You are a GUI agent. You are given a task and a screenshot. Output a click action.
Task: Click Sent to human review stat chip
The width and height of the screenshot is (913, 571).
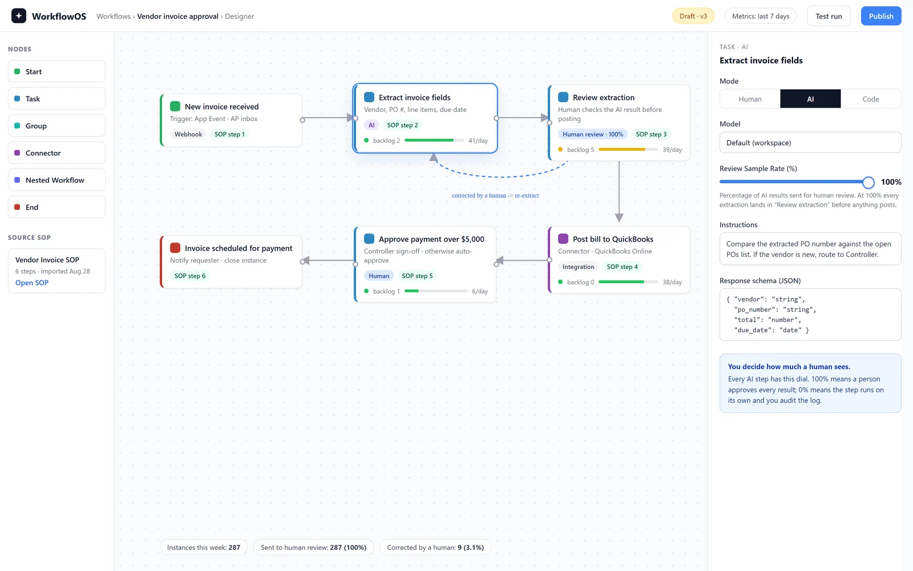click(x=314, y=548)
